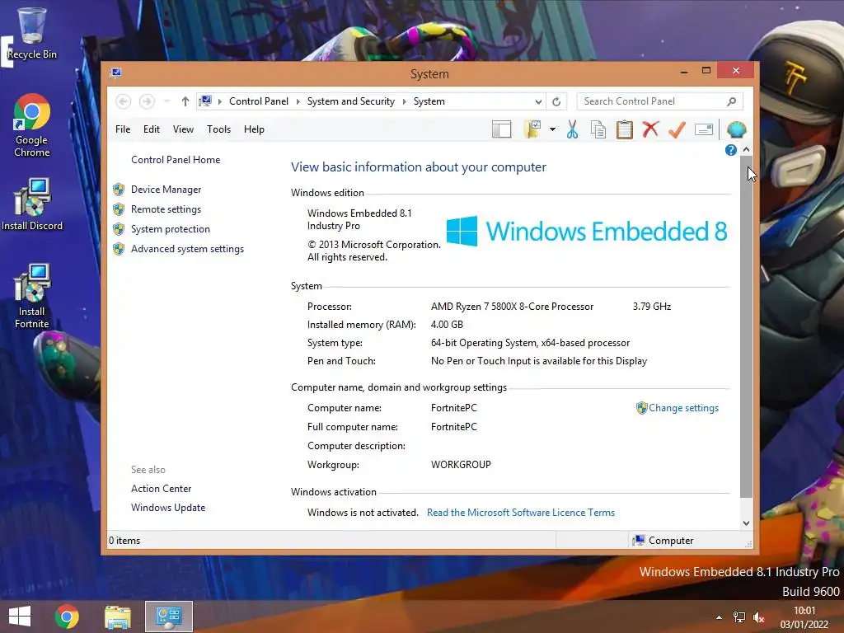Expand the dropdown arrow next to folder options icon
Viewport: 844px width, 633px height.
[x=552, y=129]
